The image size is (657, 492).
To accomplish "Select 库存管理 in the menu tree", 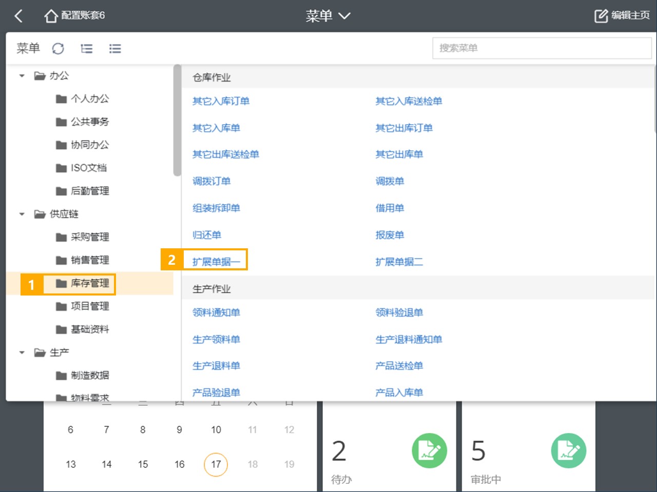I will coord(90,283).
